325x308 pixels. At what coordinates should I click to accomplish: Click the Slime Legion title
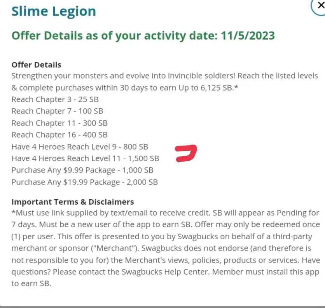53,11
